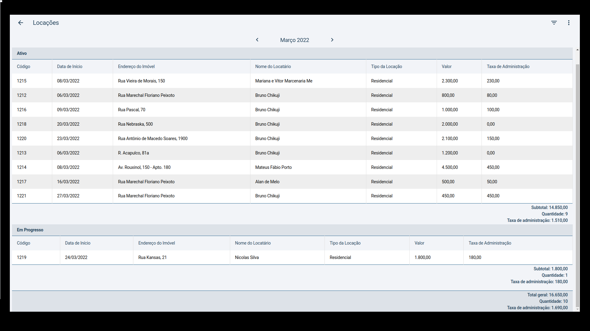
Task: Click address R. Acapulco, 81a
Action: click(133, 153)
